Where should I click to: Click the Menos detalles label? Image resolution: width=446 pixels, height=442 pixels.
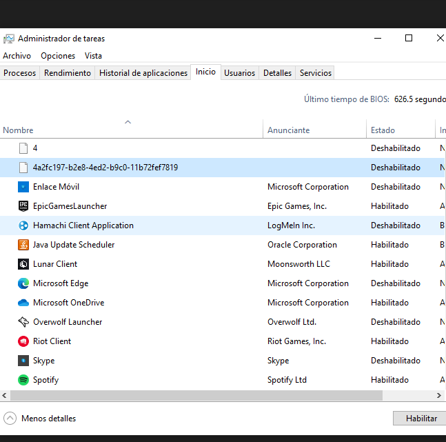(x=49, y=419)
